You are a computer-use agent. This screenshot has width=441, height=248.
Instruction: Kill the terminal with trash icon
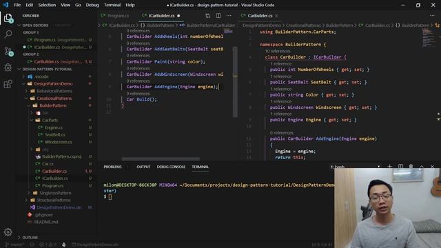pos(411,167)
